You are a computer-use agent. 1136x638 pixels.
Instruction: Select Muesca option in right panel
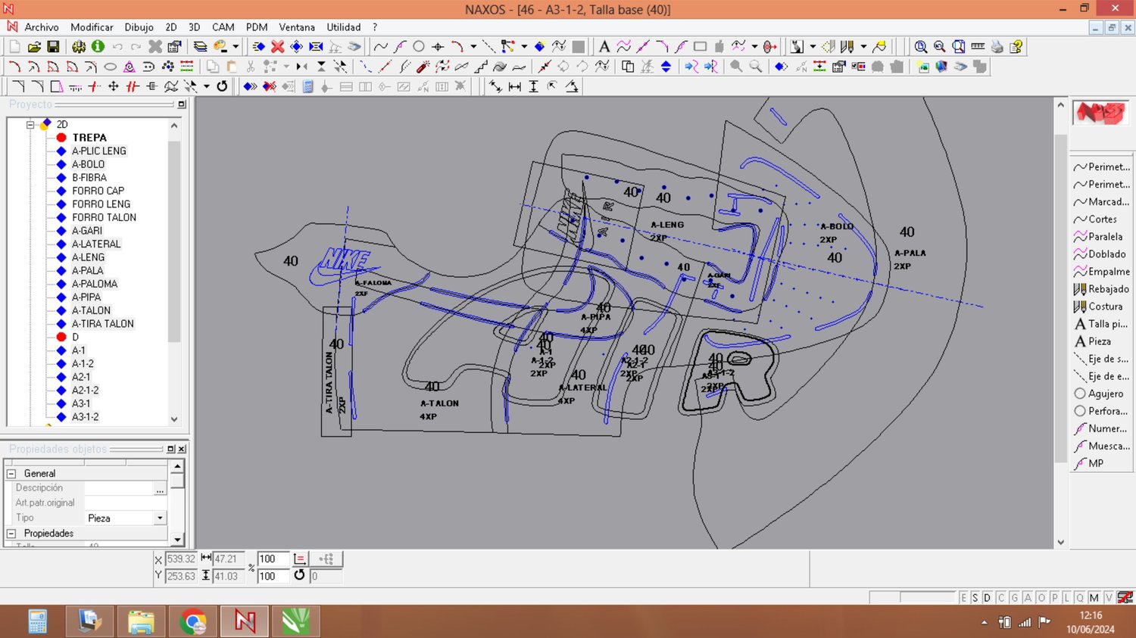(1102, 446)
